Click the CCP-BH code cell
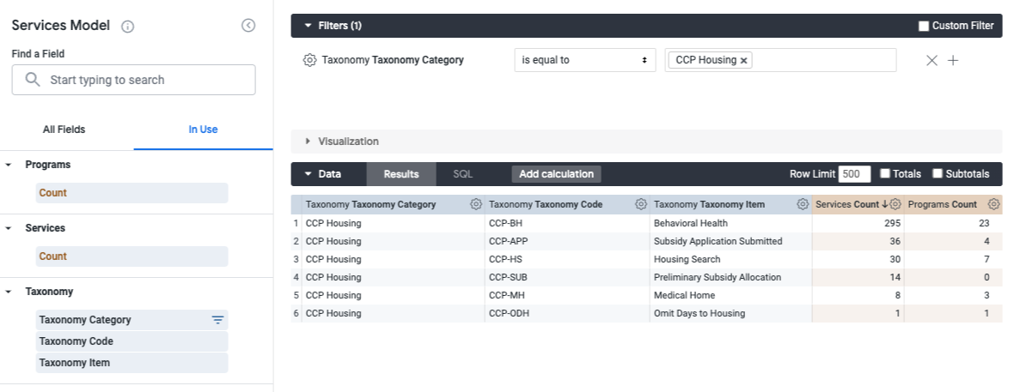The height and width of the screenshot is (392, 1014). (567, 223)
